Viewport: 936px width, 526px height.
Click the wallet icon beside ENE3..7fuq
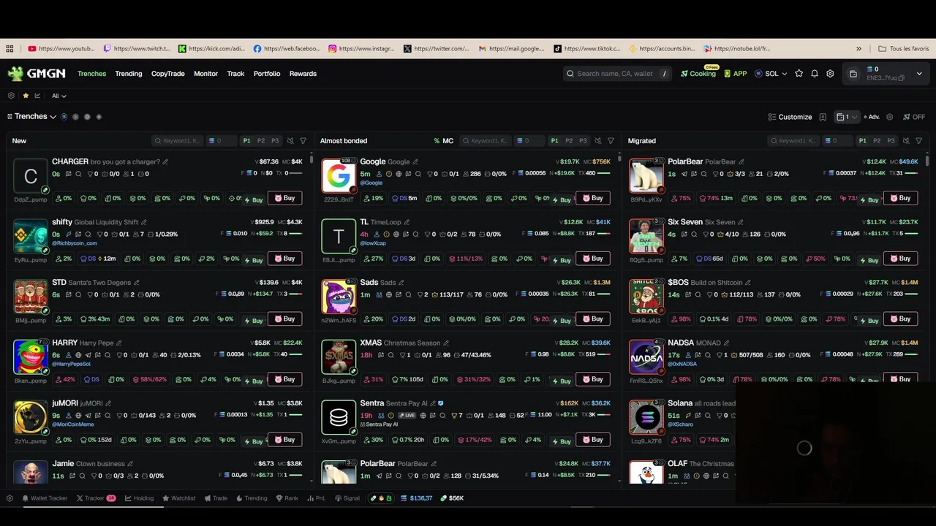tap(853, 74)
